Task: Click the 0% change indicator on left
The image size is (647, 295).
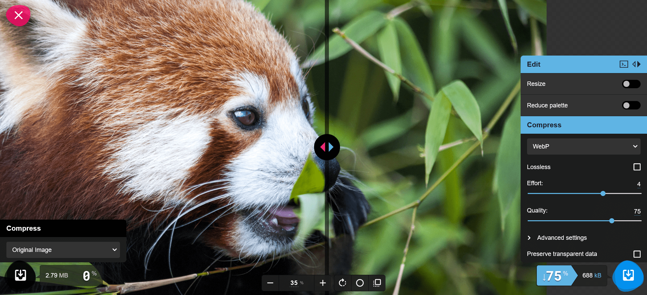Action: click(90, 275)
